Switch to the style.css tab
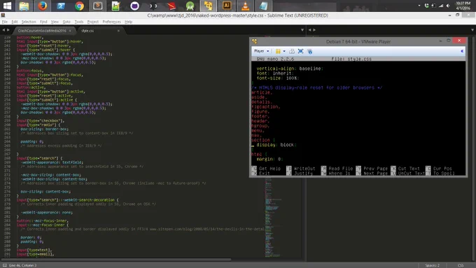The height and width of the screenshot is (268, 476). [x=87, y=31]
